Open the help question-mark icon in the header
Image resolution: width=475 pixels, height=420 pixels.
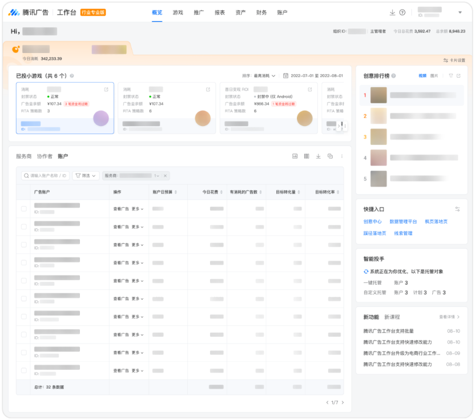pyautogui.click(x=402, y=13)
